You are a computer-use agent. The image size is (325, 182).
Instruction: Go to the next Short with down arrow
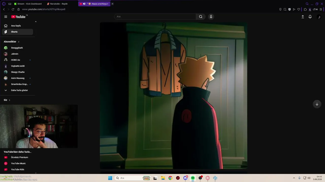coord(317,104)
